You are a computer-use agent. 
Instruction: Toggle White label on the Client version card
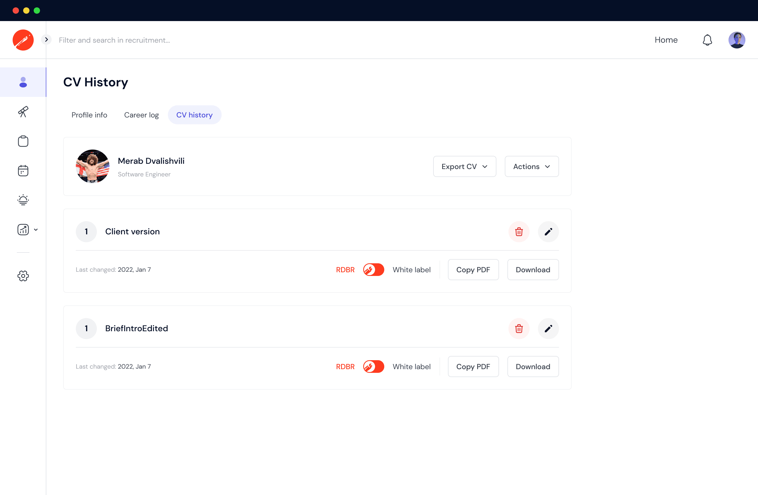(373, 269)
